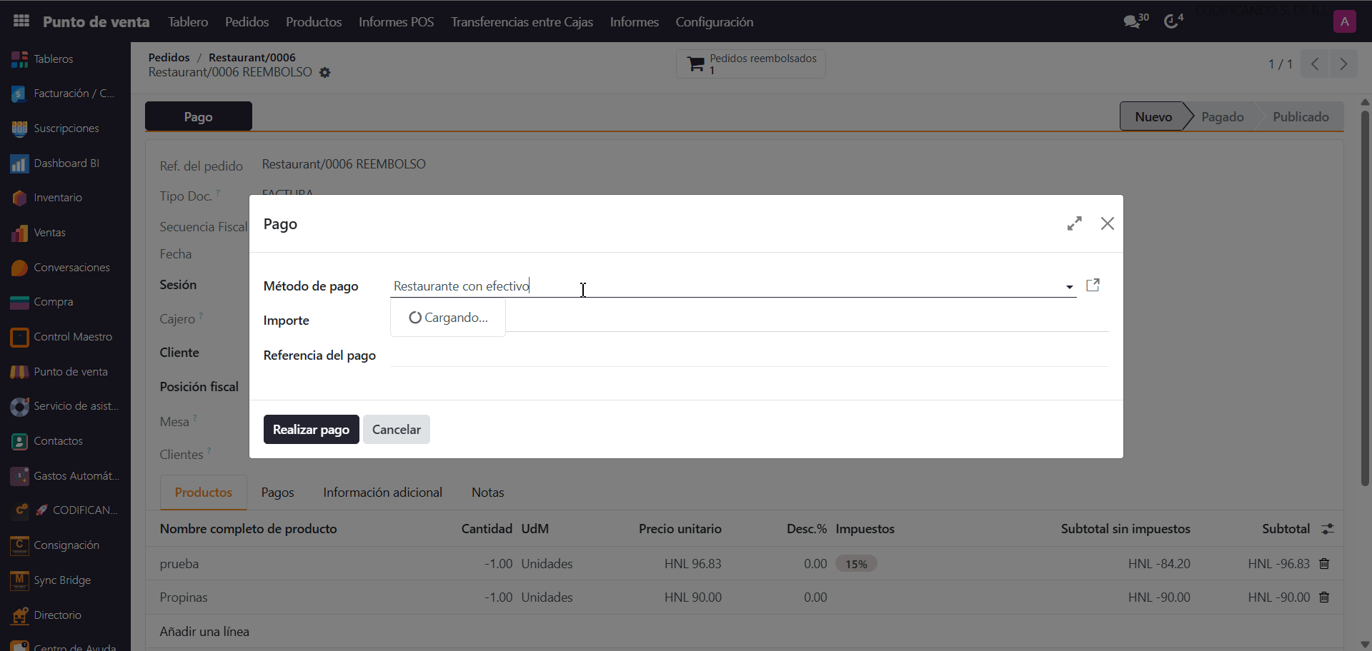
Task: Open Gastos Automáticos sidebar app
Action: tap(65, 476)
